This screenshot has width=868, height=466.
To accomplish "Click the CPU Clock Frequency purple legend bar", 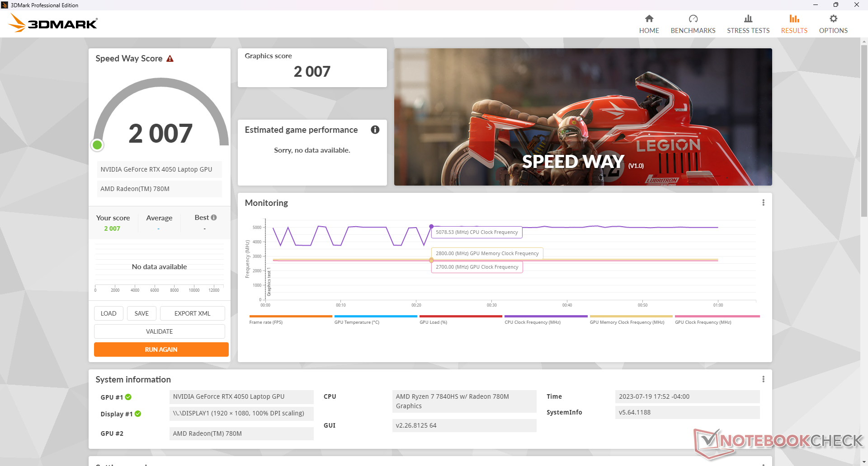I will pyautogui.click(x=546, y=317).
